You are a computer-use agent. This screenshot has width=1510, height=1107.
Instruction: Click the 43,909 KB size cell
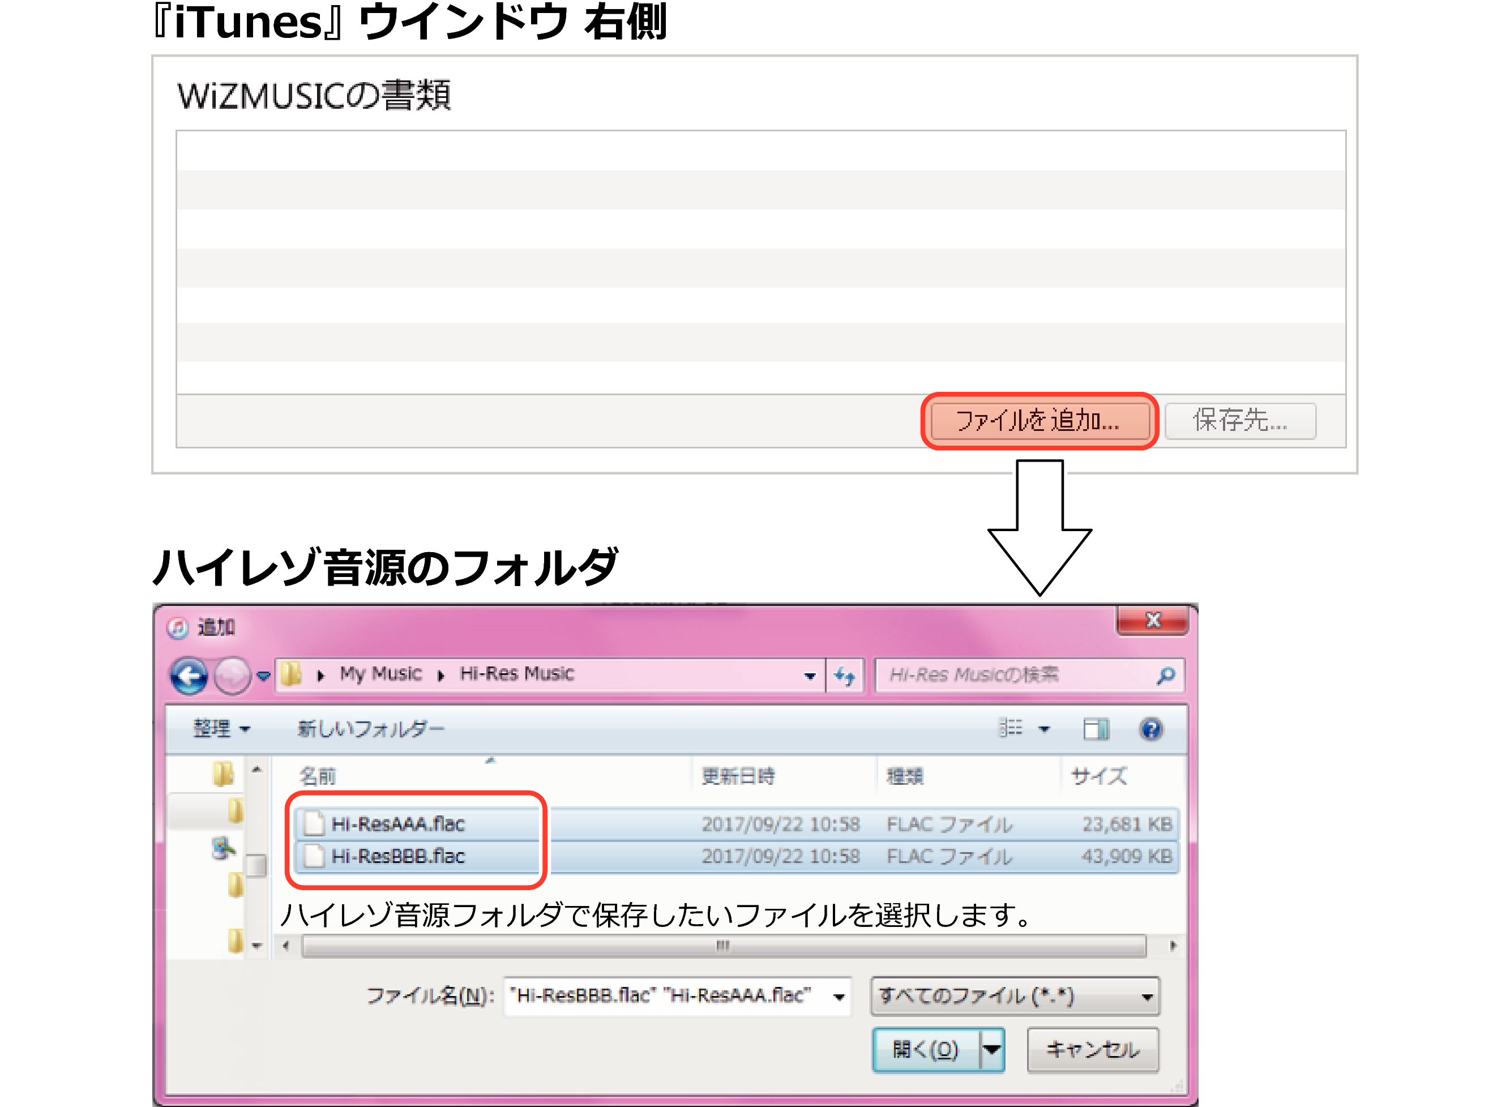[1127, 856]
